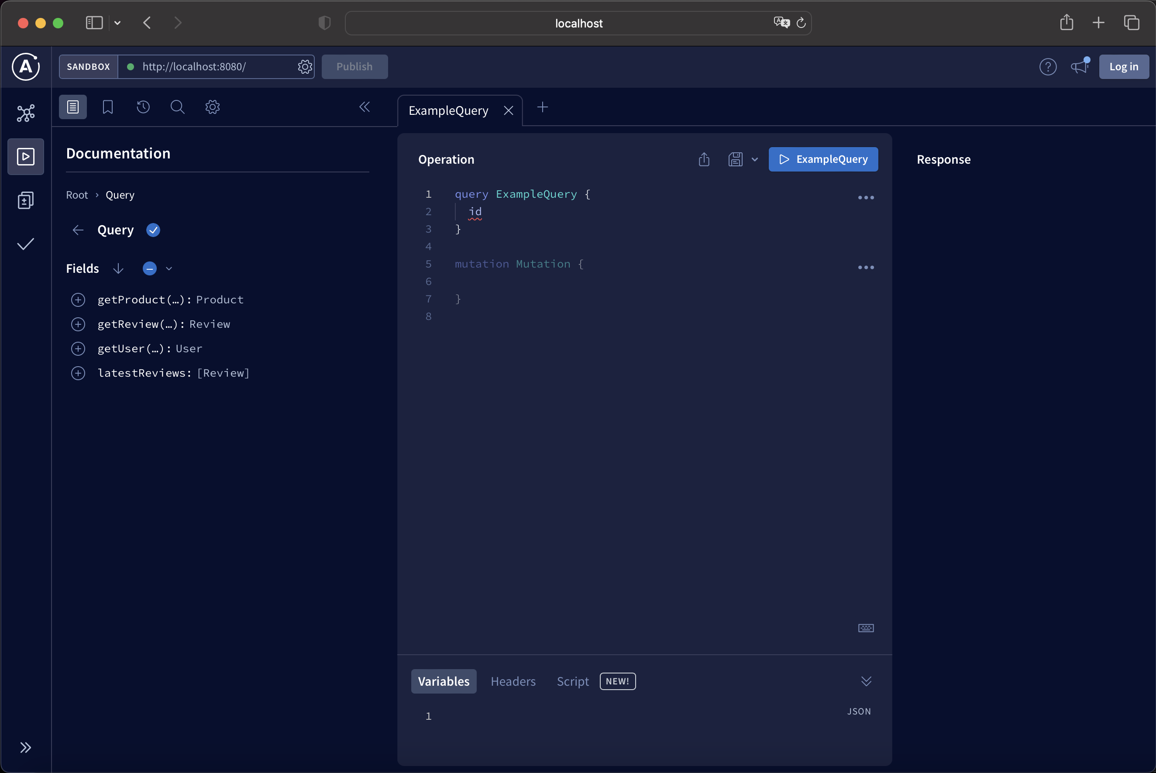Collapse the variables panel chevron

[866, 681]
